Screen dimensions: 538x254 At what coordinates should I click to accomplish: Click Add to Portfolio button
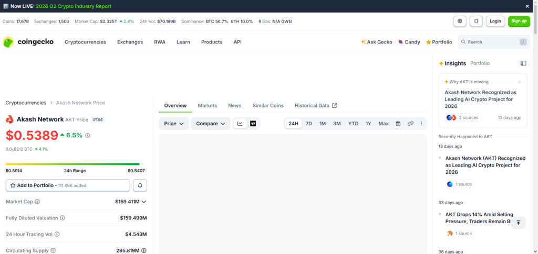tap(68, 185)
